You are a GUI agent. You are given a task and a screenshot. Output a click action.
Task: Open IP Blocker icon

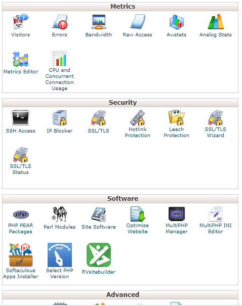(60, 118)
